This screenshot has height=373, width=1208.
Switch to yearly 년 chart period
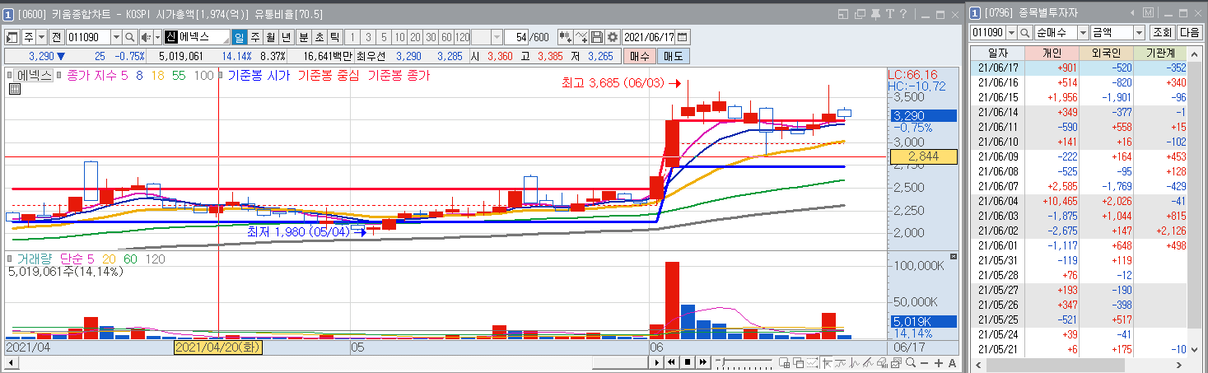pyautogui.click(x=286, y=37)
